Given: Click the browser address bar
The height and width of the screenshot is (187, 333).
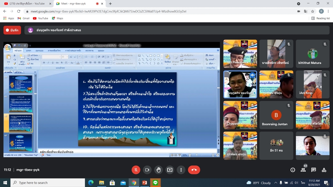Looking at the screenshot, I should click(x=158, y=11).
